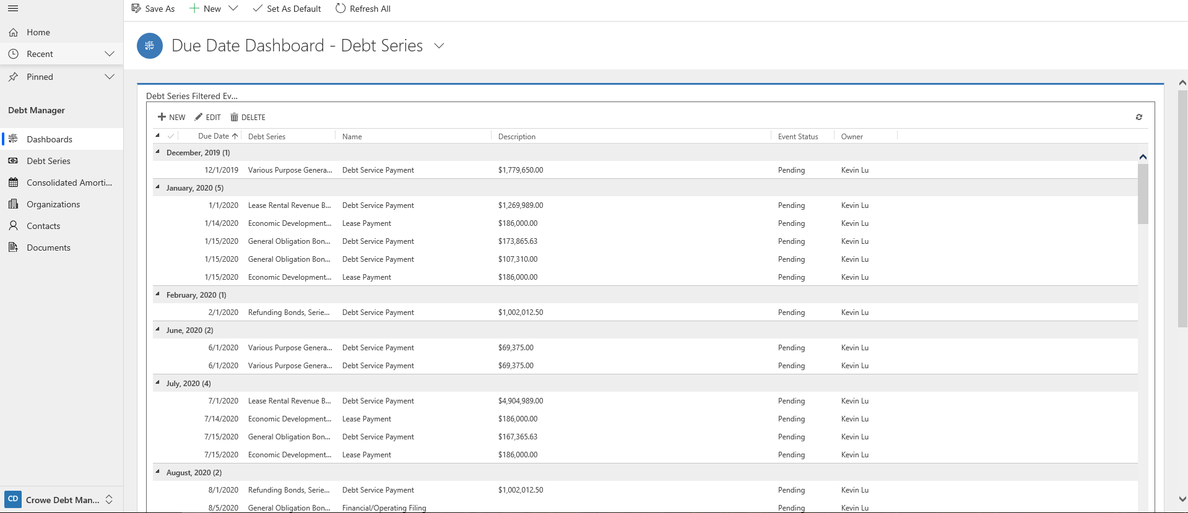The image size is (1188, 513).
Task: Click the grid's vertical scrollbar thumb
Action: 1143,193
